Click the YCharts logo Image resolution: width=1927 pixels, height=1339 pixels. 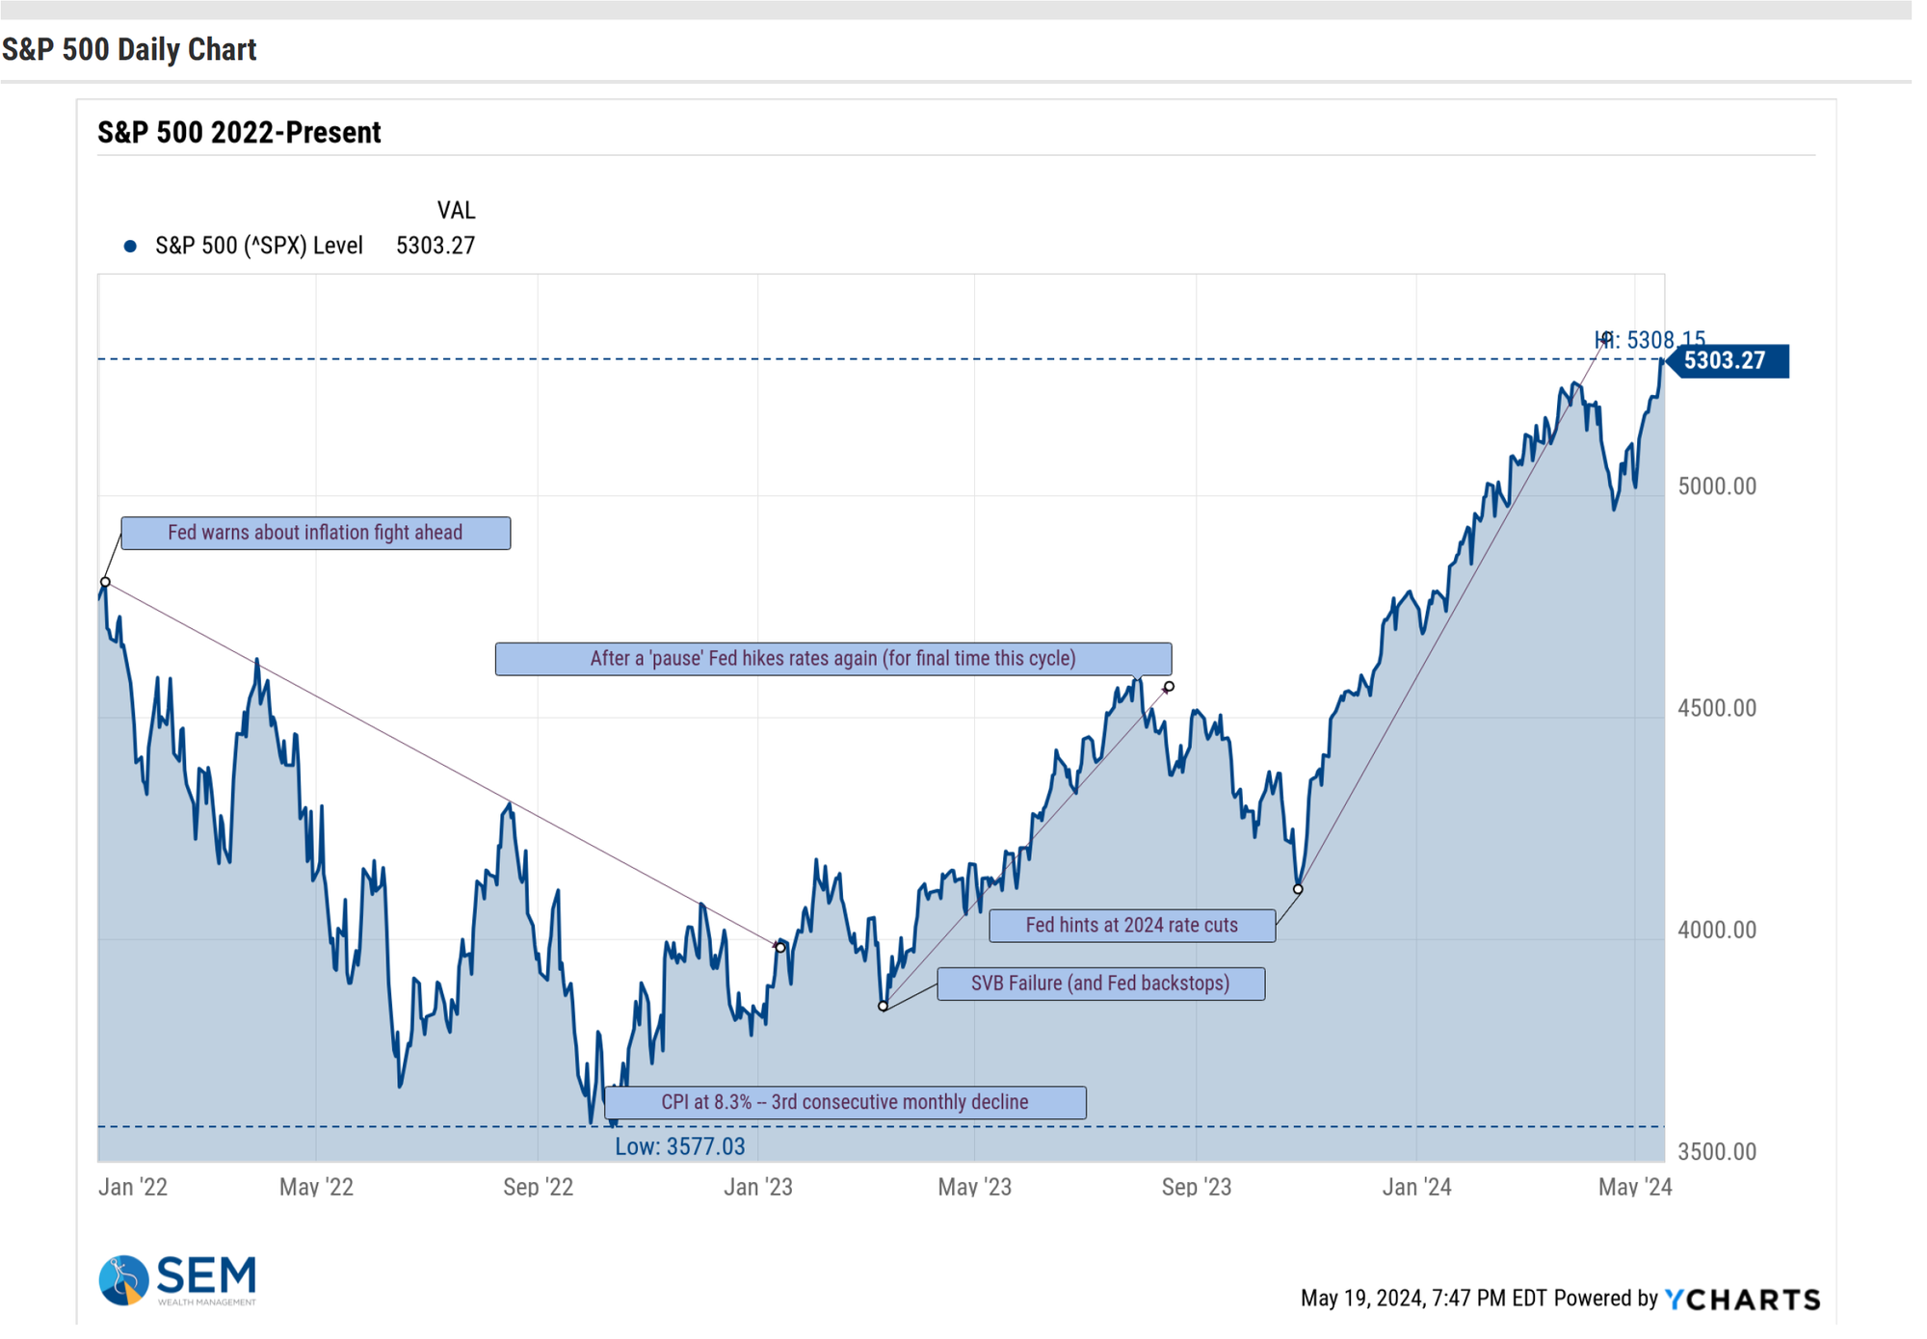tap(1742, 1300)
